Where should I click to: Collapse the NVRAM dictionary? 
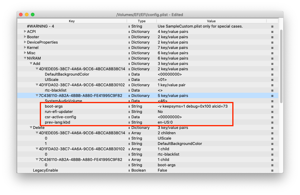click(x=25, y=58)
